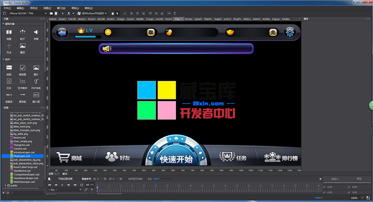Toggle 镜像参考 checkbox

click(x=79, y=179)
